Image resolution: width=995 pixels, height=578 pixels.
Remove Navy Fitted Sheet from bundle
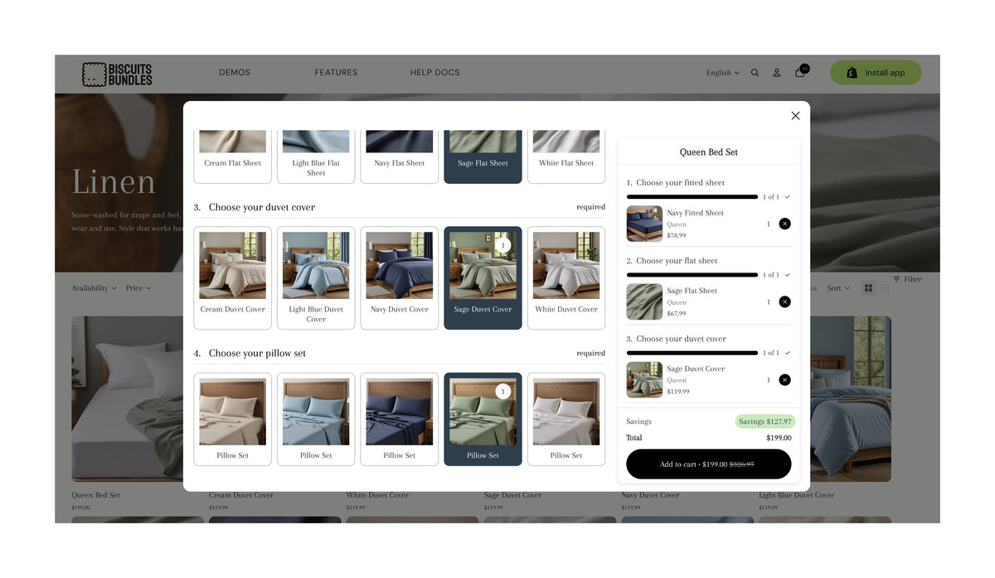tap(784, 224)
